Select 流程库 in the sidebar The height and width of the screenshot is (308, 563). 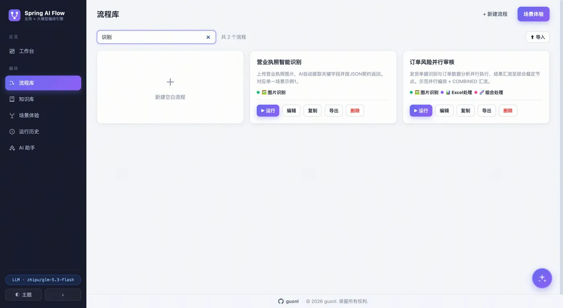[x=43, y=83]
